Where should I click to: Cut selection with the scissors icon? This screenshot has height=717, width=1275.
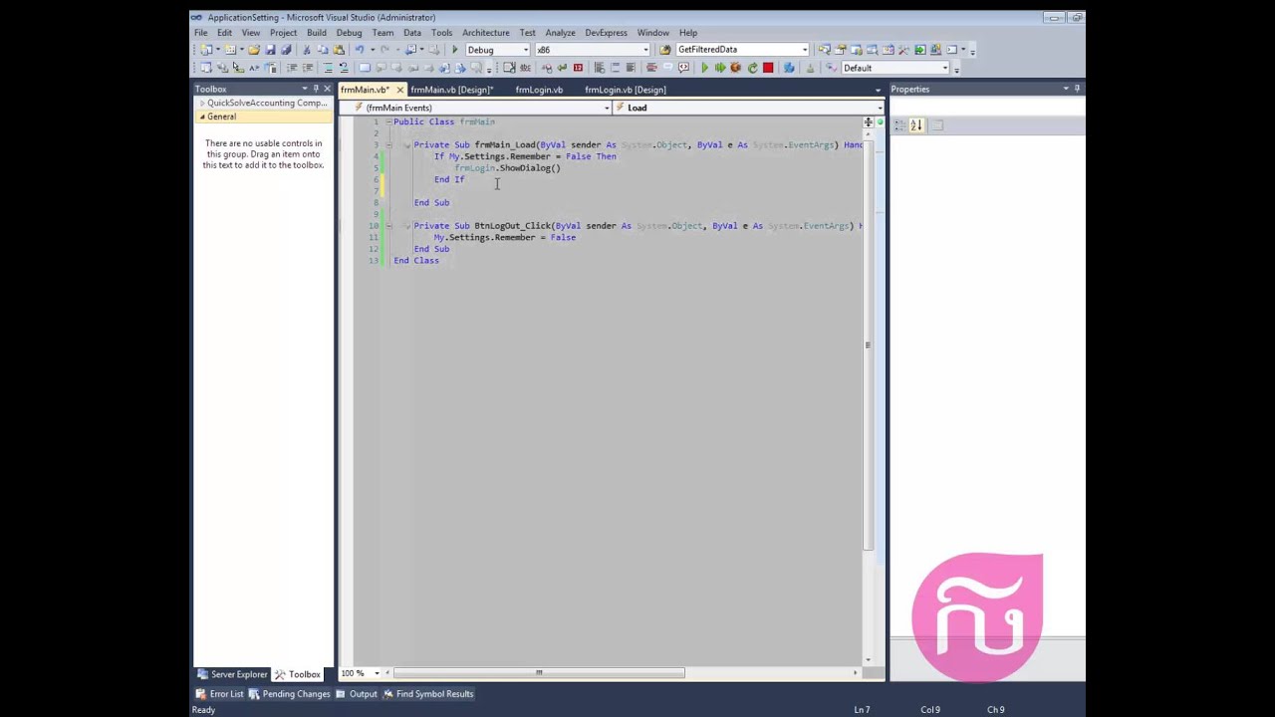coord(307,50)
